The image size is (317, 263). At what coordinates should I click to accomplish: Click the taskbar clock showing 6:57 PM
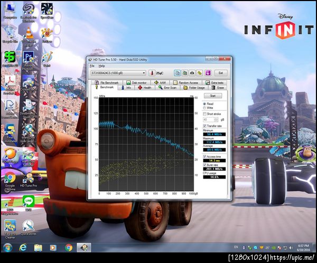point(303,248)
